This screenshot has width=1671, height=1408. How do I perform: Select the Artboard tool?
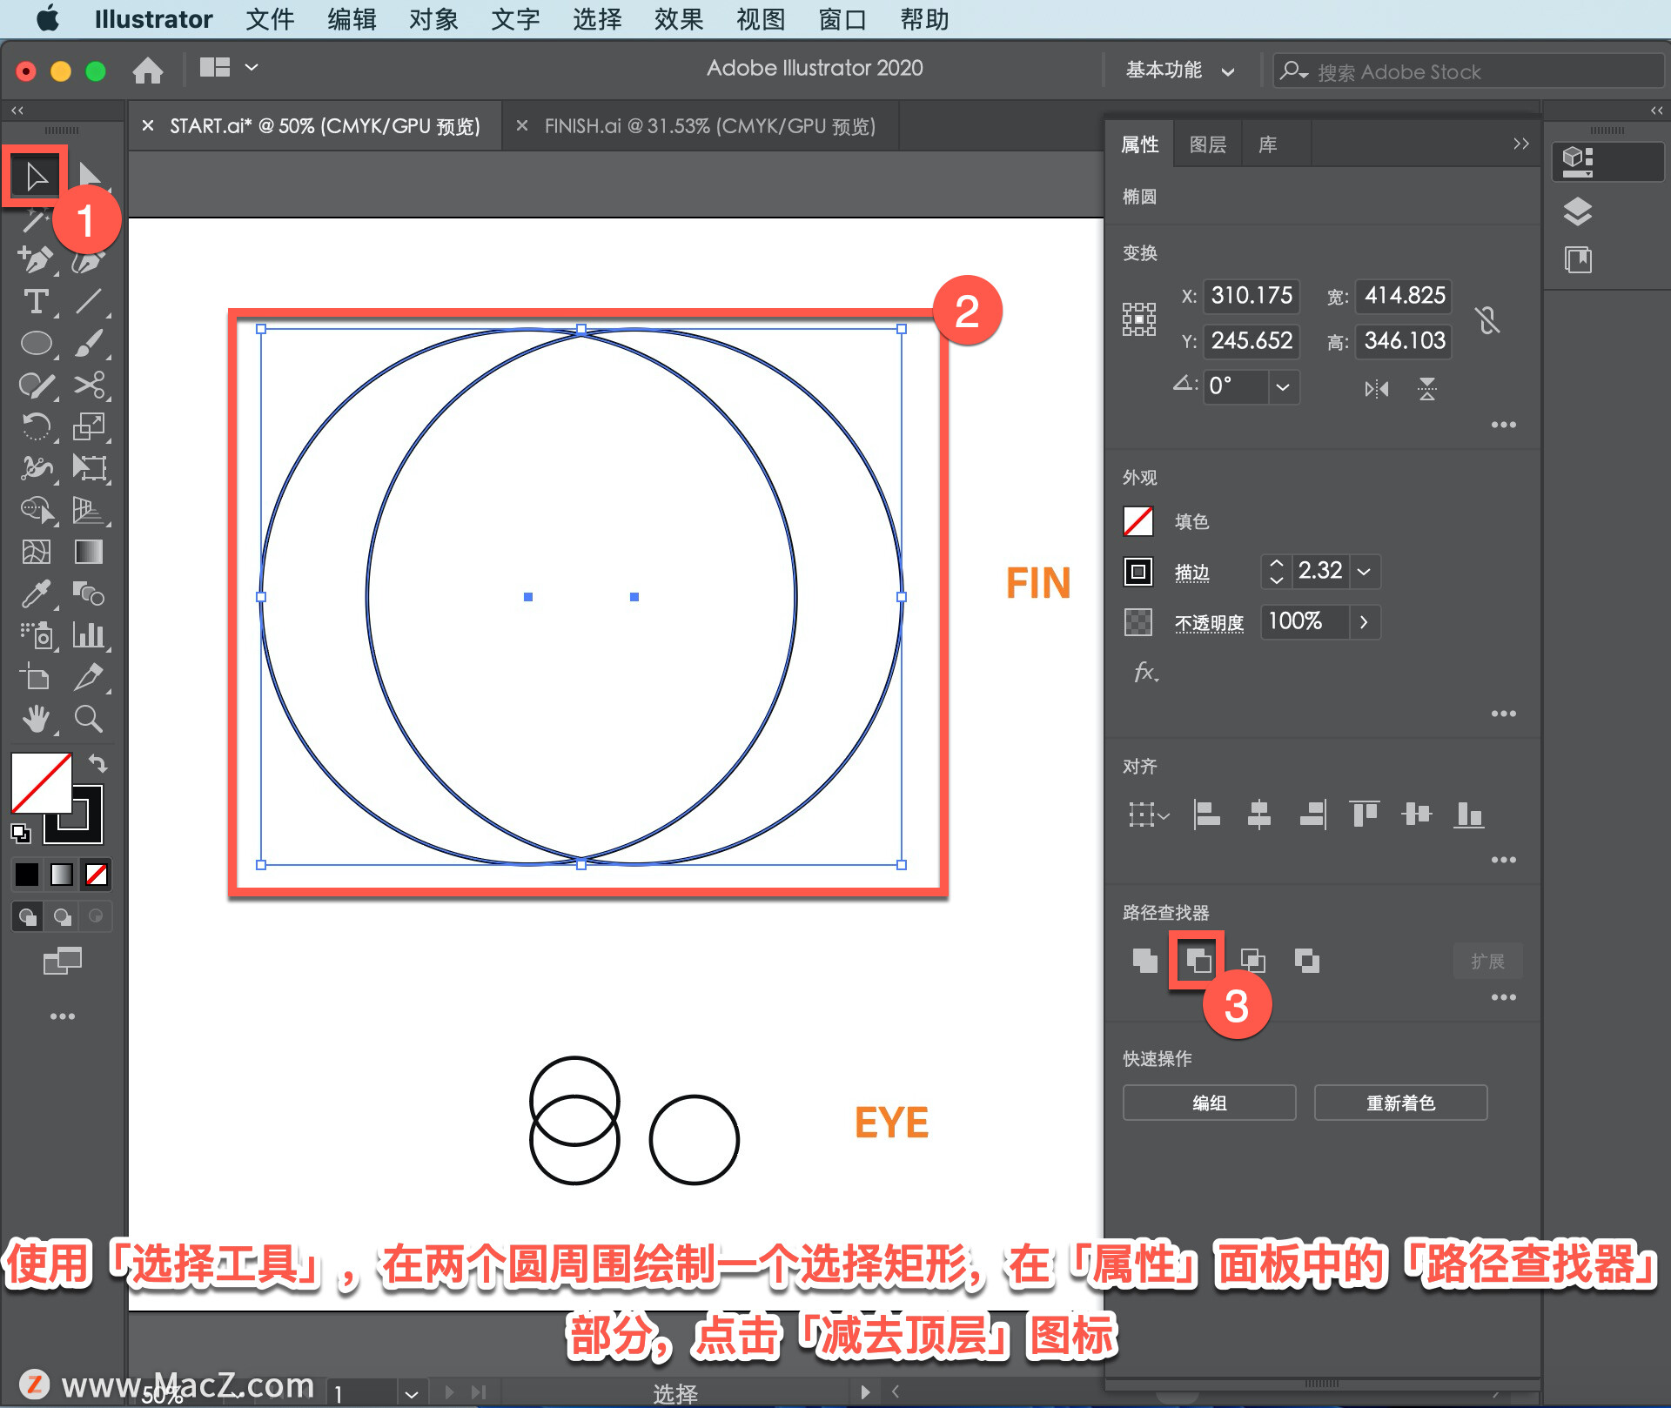coord(36,677)
